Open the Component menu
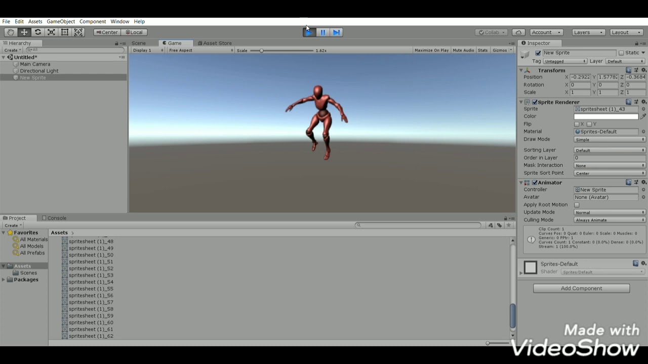648x364 pixels. [x=93, y=22]
